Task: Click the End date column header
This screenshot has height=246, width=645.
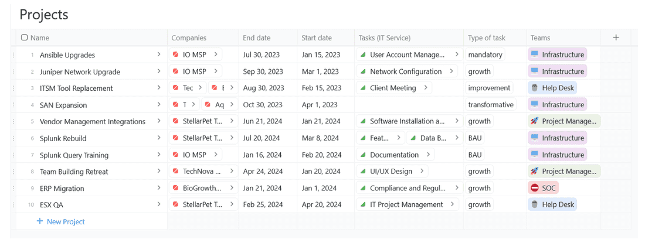Action: [x=257, y=37]
